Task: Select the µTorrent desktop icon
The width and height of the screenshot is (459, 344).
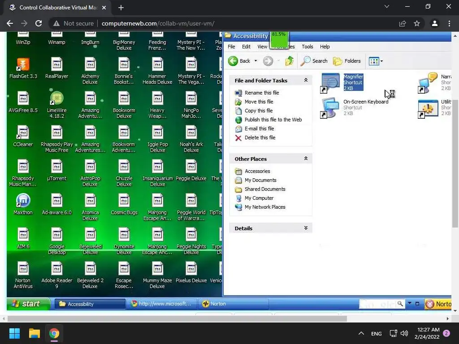Action: coord(56,170)
